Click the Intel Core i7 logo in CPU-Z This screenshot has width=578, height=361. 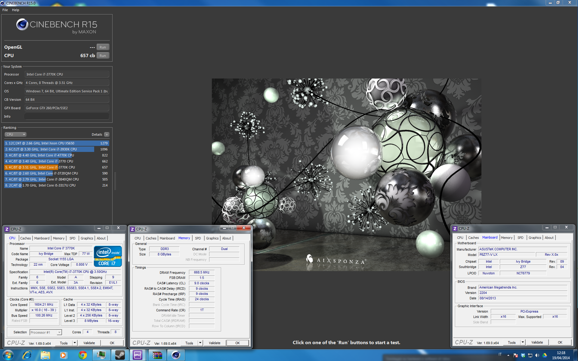point(108,256)
